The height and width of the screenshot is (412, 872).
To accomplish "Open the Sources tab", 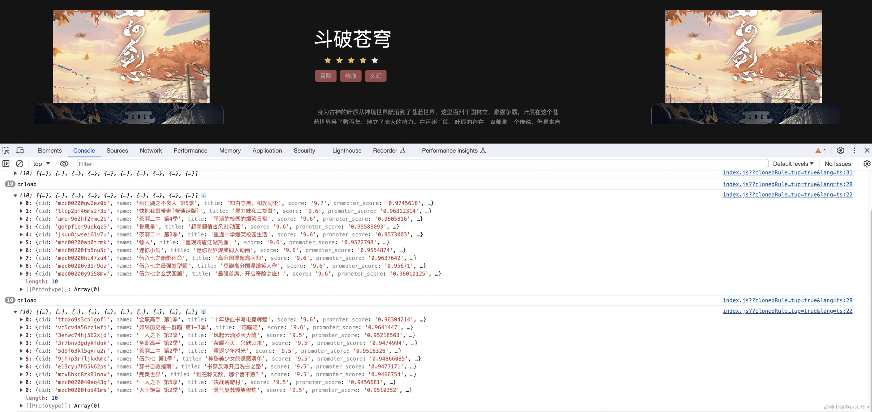I will [x=117, y=151].
